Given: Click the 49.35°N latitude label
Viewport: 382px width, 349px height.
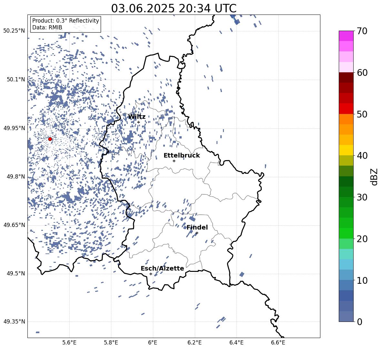Looking at the screenshot, I should point(14,322).
